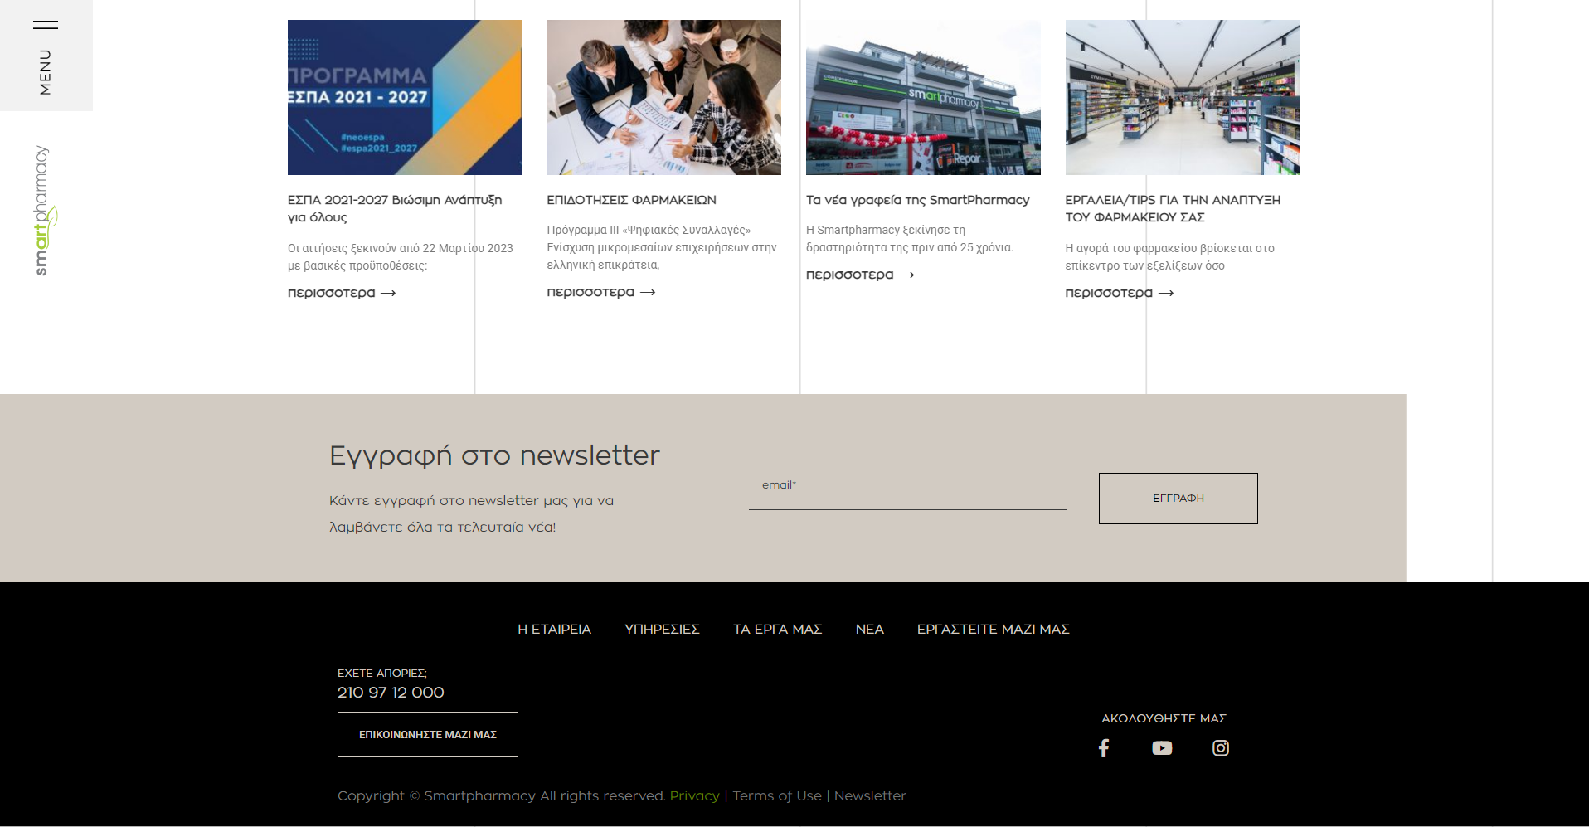Click phone number 210 97 12 000
Screen dimensions: 1589x827
(x=391, y=693)
